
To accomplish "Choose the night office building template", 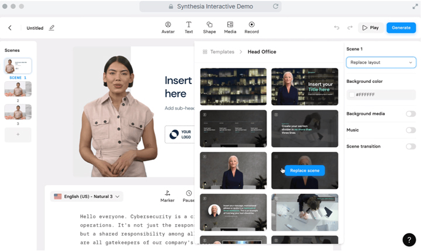I will click(233, 86).
